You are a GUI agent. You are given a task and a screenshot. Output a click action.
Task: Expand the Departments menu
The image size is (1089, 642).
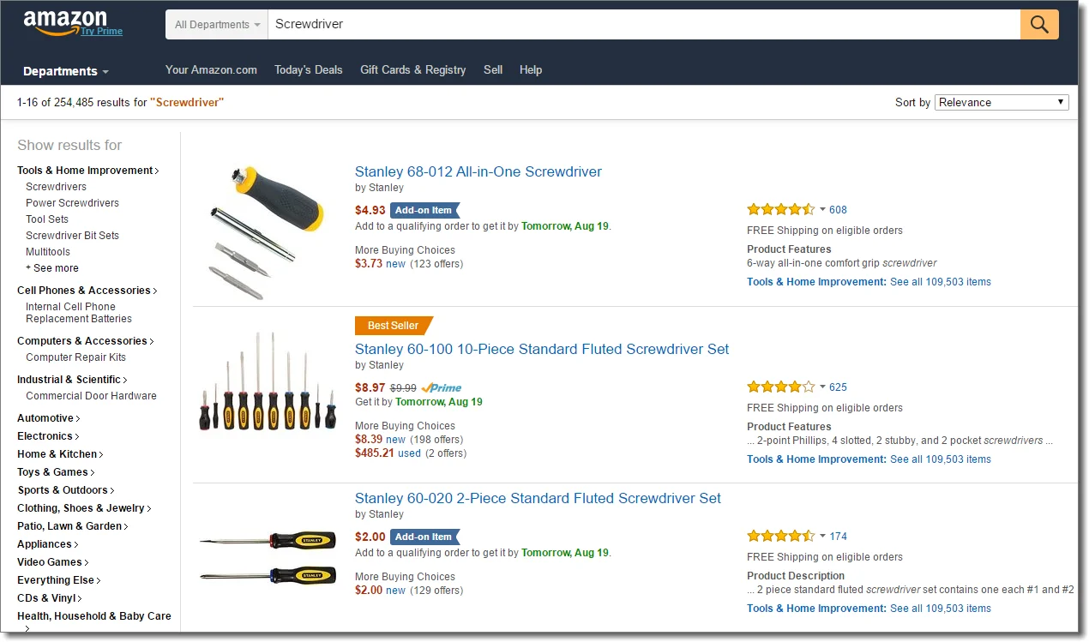(66, 71)
